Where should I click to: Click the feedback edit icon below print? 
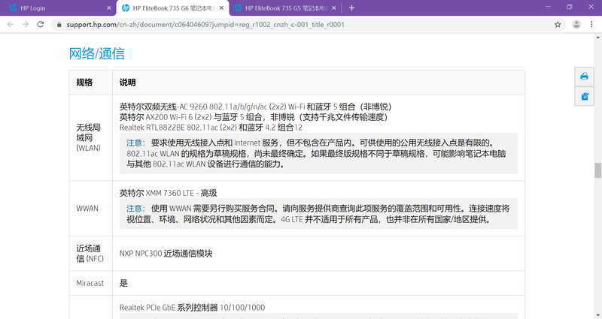tap(584, 96)
